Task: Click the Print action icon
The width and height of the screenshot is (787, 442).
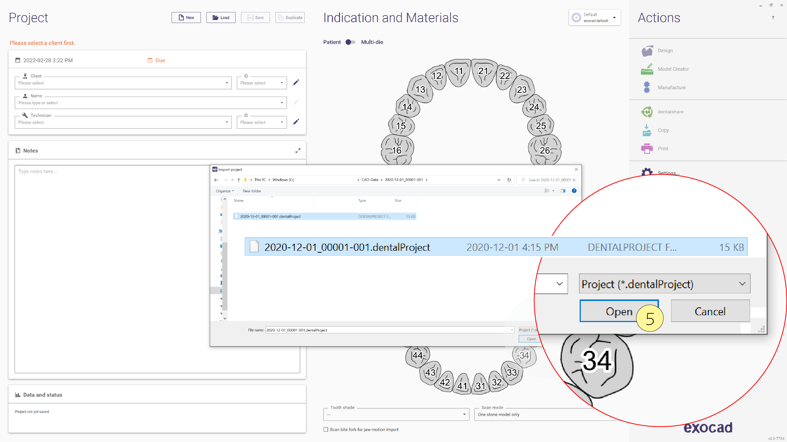Action: [647, 149]
